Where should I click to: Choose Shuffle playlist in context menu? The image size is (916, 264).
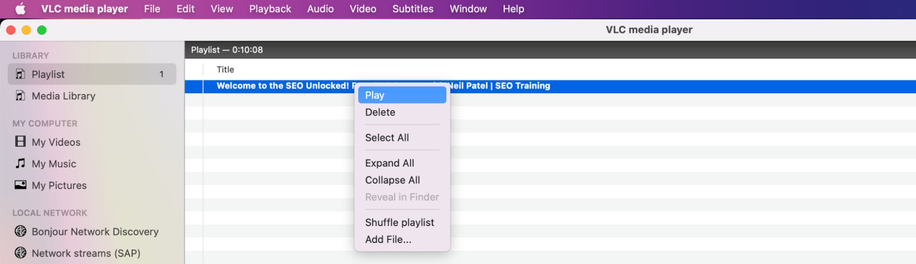(402, 222)
